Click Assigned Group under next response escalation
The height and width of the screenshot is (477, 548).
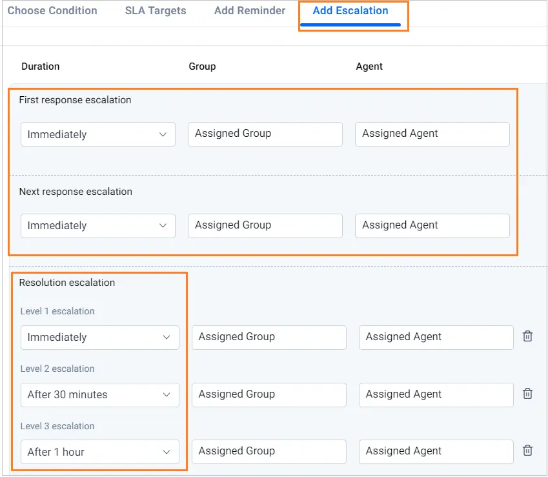(x=265, y=226)
